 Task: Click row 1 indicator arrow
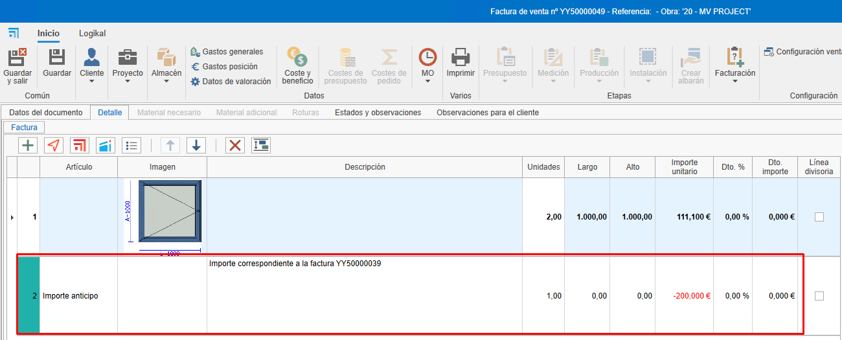[x=12, y=217]
